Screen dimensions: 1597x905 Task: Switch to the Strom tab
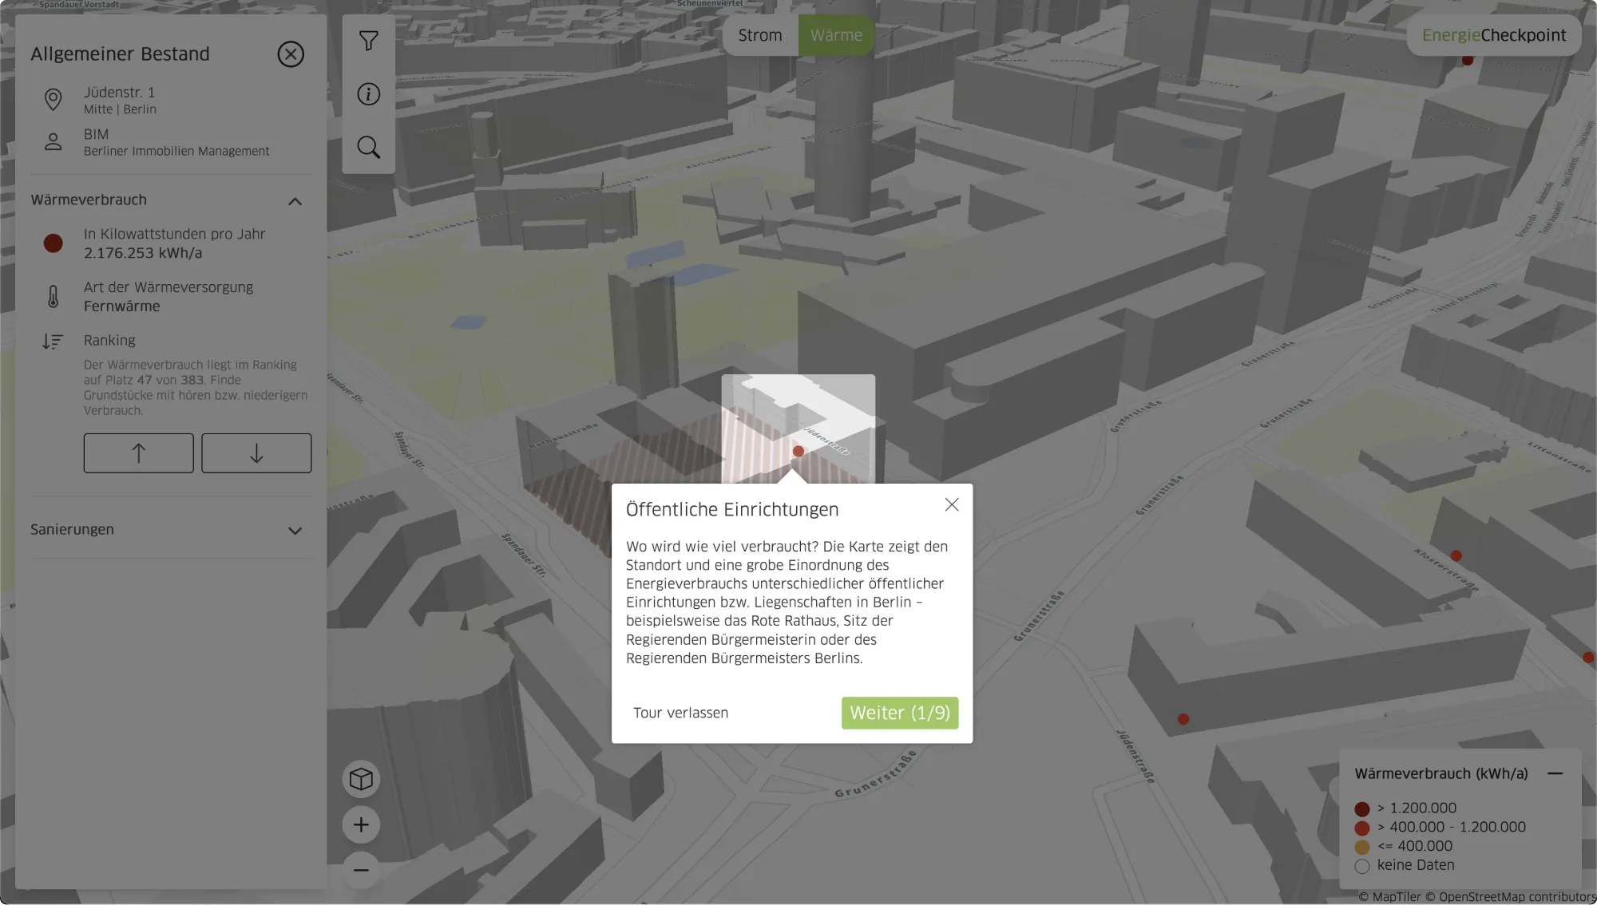pyautogui.click(x=759, y=35)
